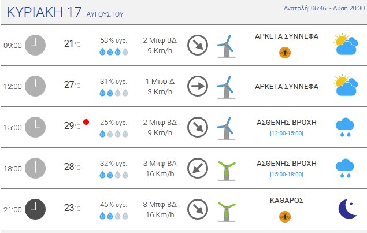Click the 09:00 clock icon
The width and height of the screenshot is (367, 233).
pos(35,45)
